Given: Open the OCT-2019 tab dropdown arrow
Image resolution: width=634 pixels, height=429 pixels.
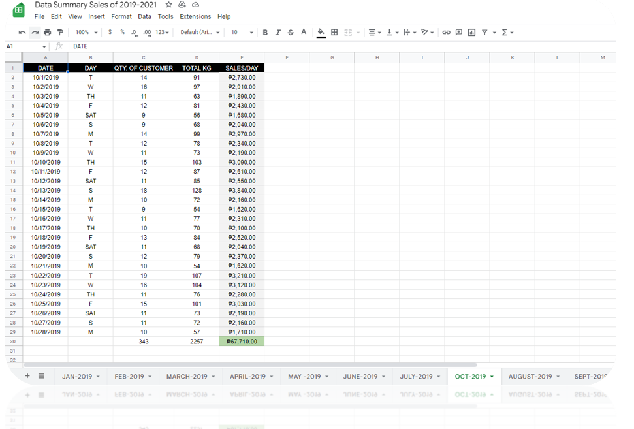Looking at the screenshot, I should click(x=492, y=377).
